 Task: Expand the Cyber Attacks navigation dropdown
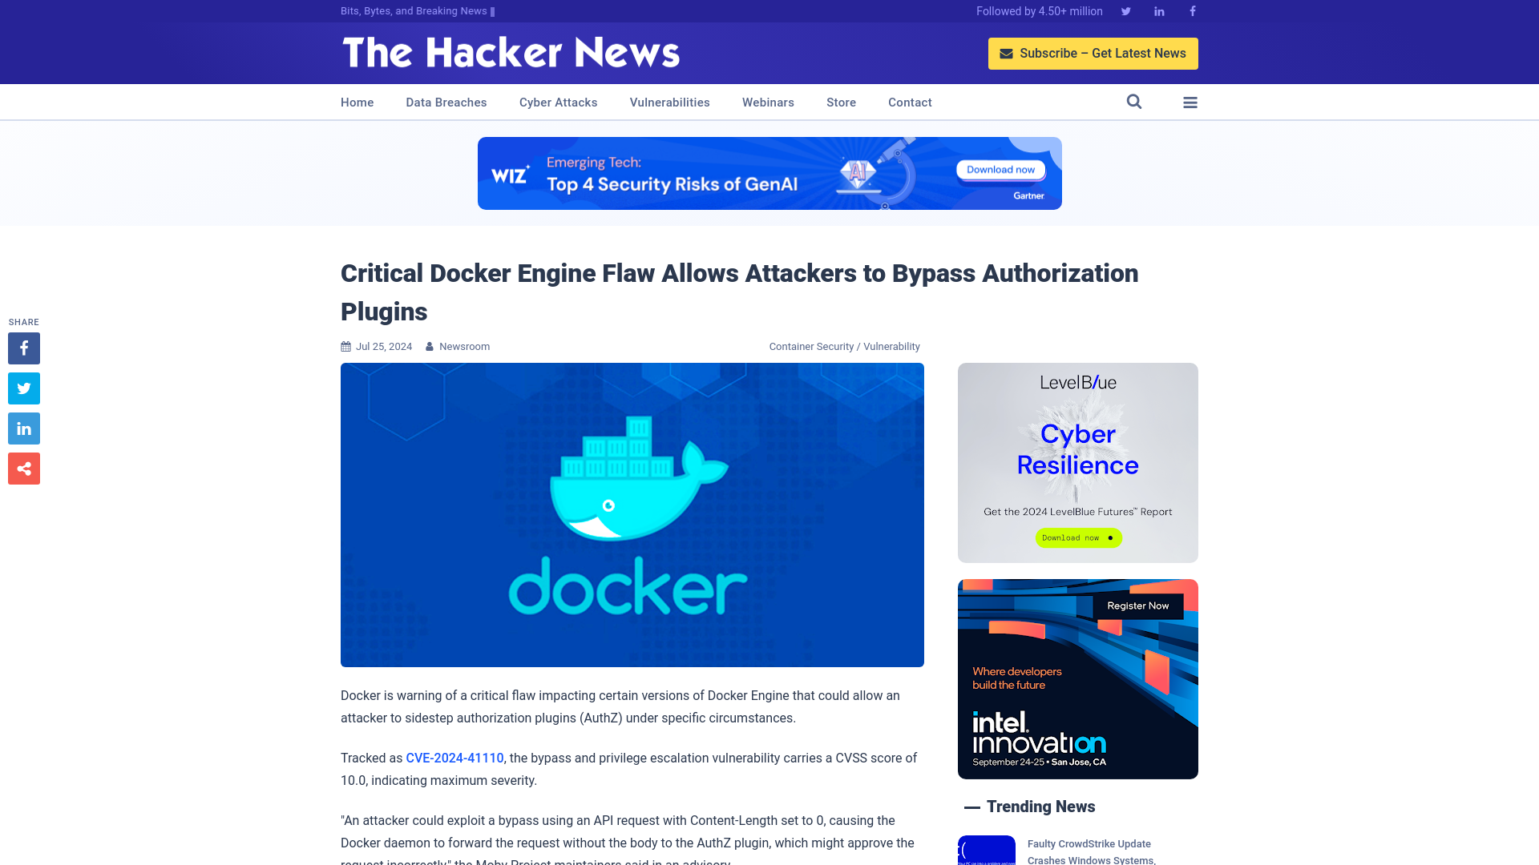pyautogui.click(x=558, y=102)
